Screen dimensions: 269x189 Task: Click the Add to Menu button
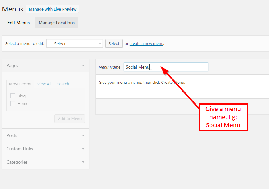[x=70, y=119]
